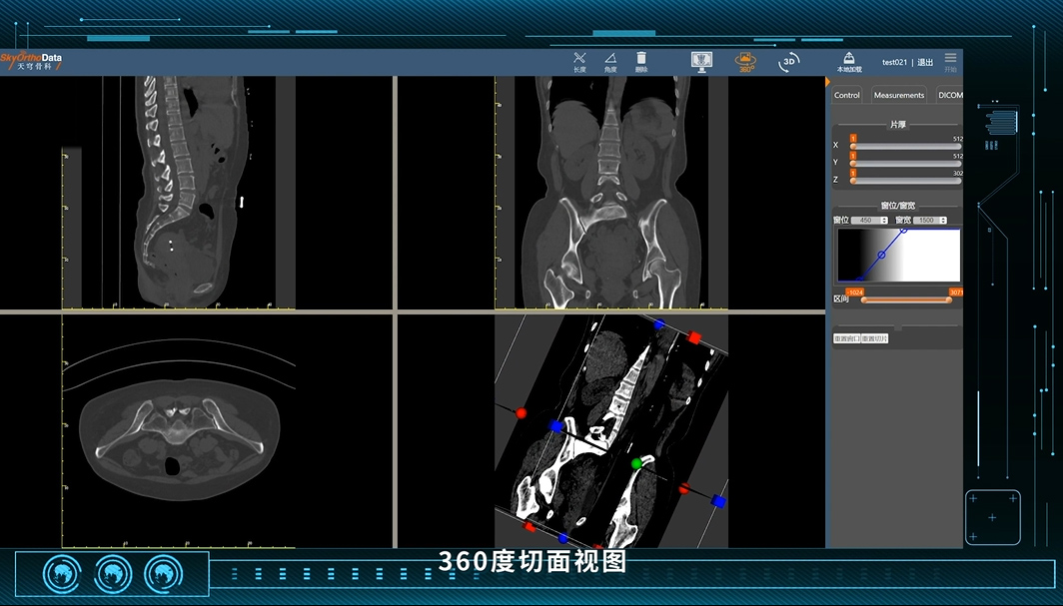1063x606 pixels.
Task: Open the Measurements tab
Action: point(898,96)
